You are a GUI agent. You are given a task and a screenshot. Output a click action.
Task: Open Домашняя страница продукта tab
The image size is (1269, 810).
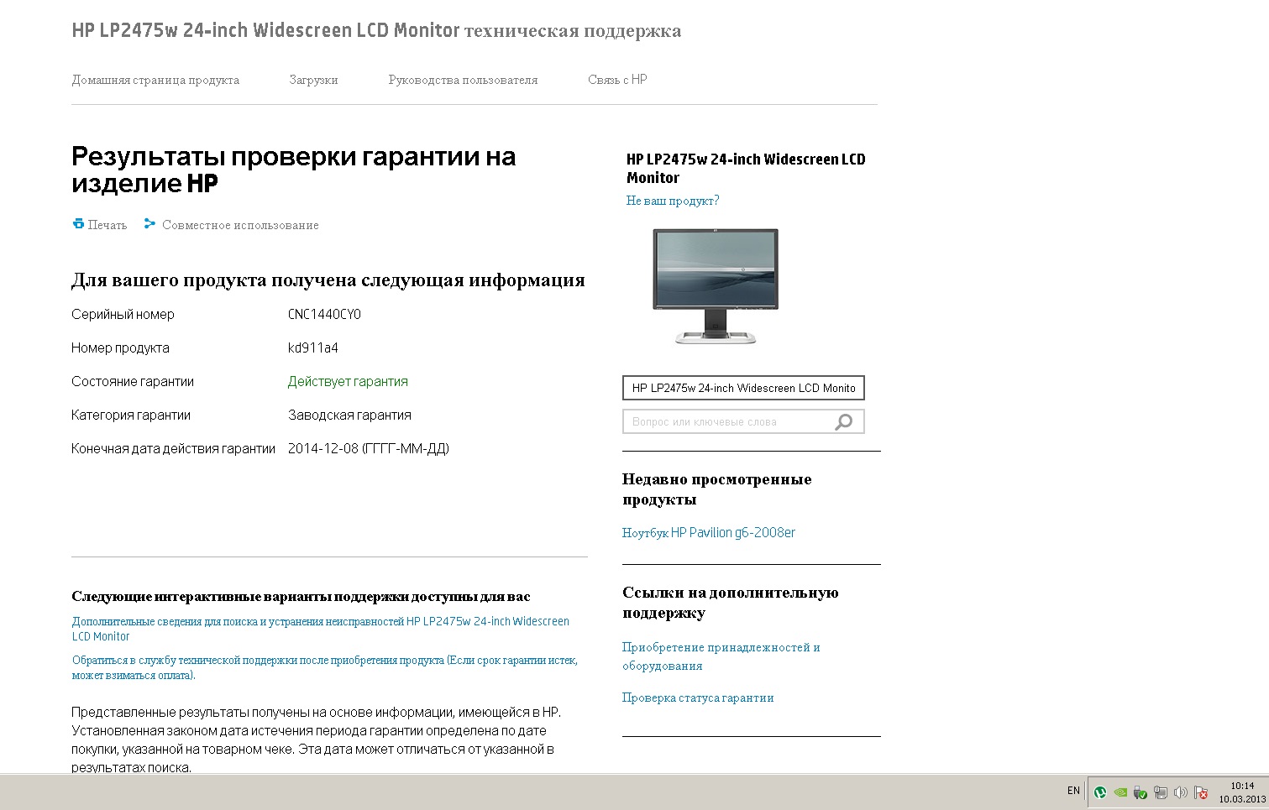click(155, 80)
